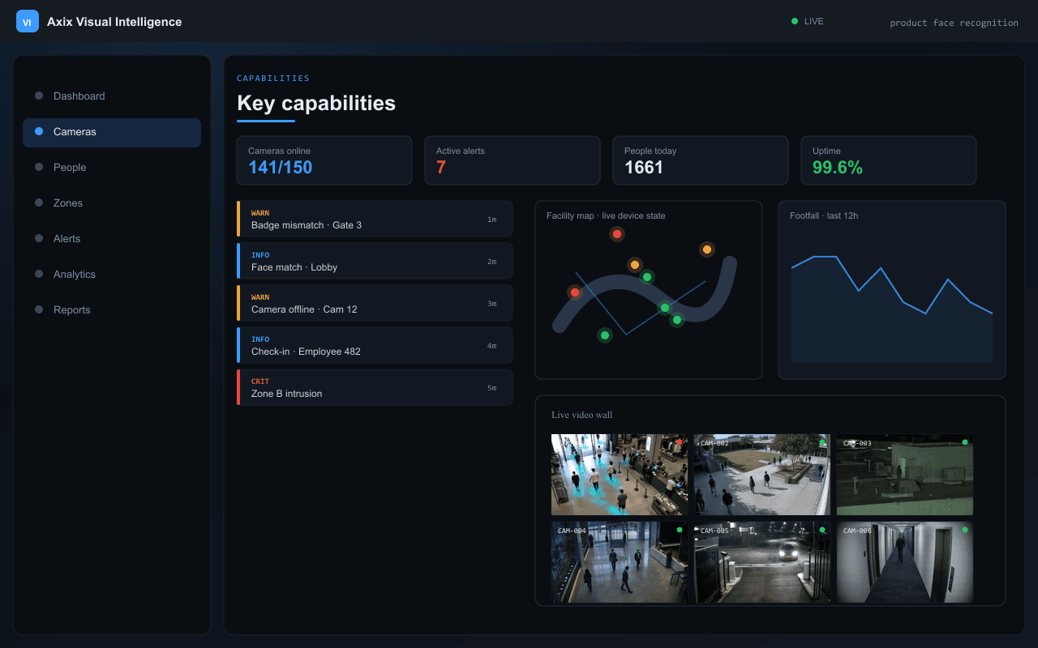
Task: Click the VI logo icon
Action: (x=28, y=22)
